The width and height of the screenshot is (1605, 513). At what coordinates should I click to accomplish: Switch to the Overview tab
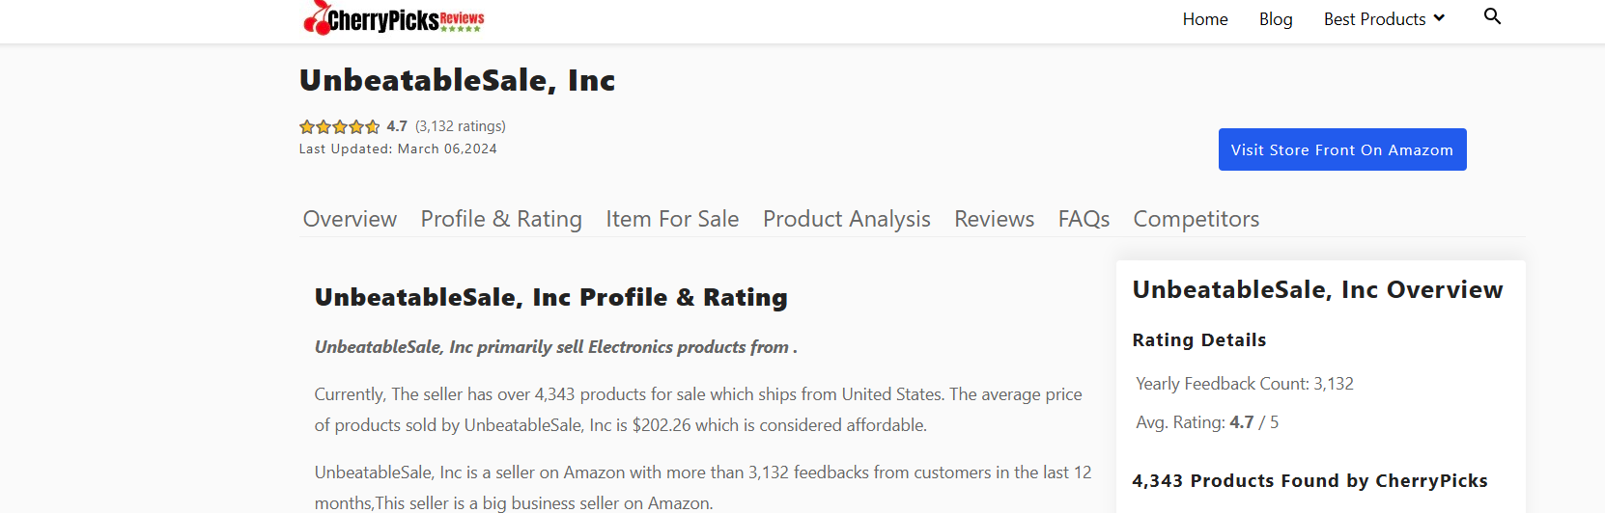pyautogui.click(x=350, y=219)
